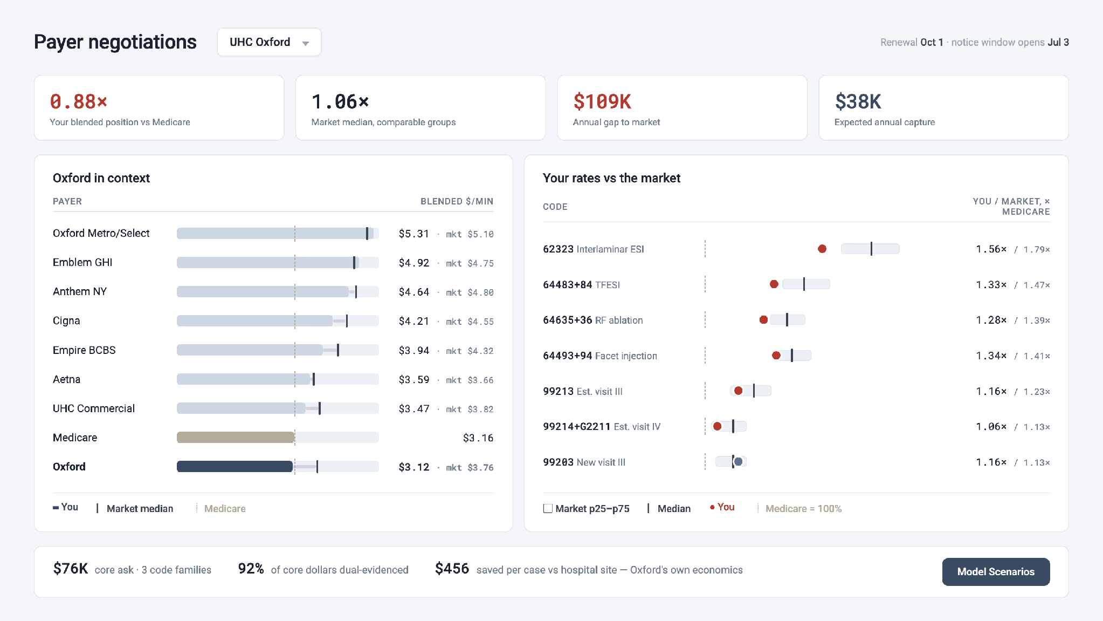Click the Payer negotiations page title
Image resolution: width=1103 pixels, height=621 pixels.
115,42
